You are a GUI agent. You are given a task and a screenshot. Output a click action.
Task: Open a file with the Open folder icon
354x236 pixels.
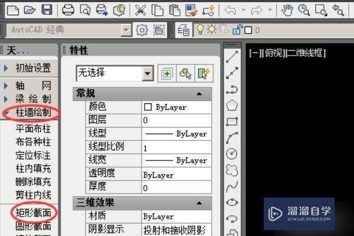[x=30, y=10]
